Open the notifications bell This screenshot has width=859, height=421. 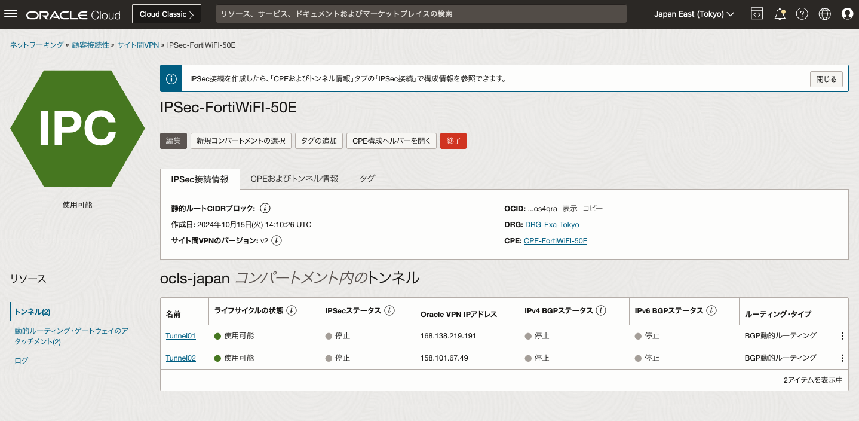(x=780, y=14)
